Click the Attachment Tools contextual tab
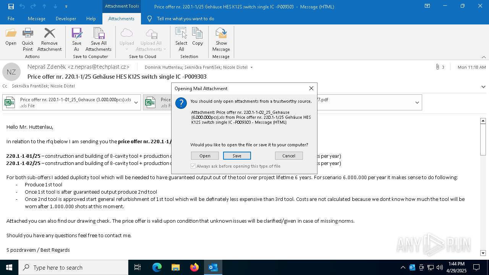 tap(121, 6)
